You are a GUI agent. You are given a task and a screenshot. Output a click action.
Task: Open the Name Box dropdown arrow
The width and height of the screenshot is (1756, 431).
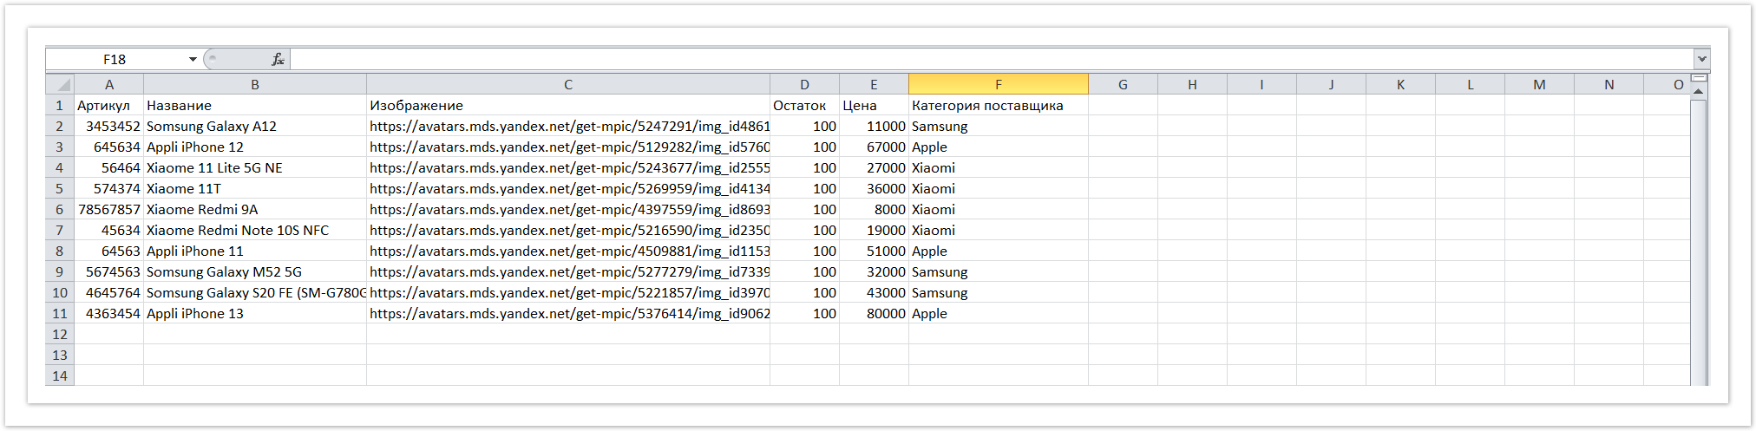(193, 59)
